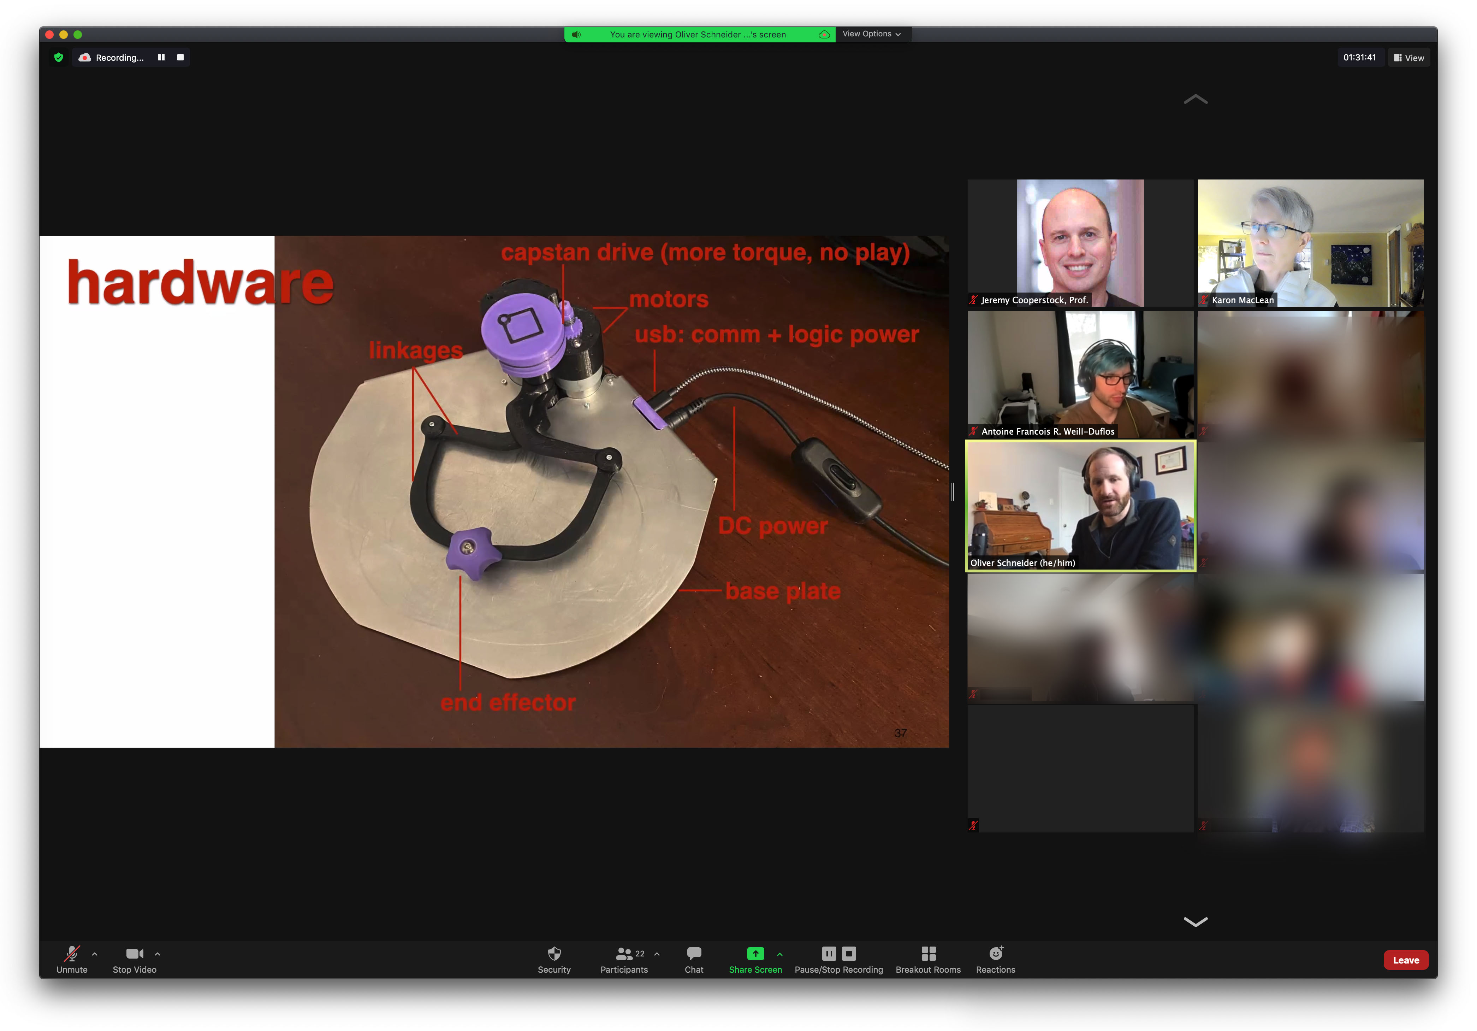Image resolution: width=1477 pixels, height=1031 pixels.
Task: Mute shared screen audio via speaker icon
Action: (576, 34)
